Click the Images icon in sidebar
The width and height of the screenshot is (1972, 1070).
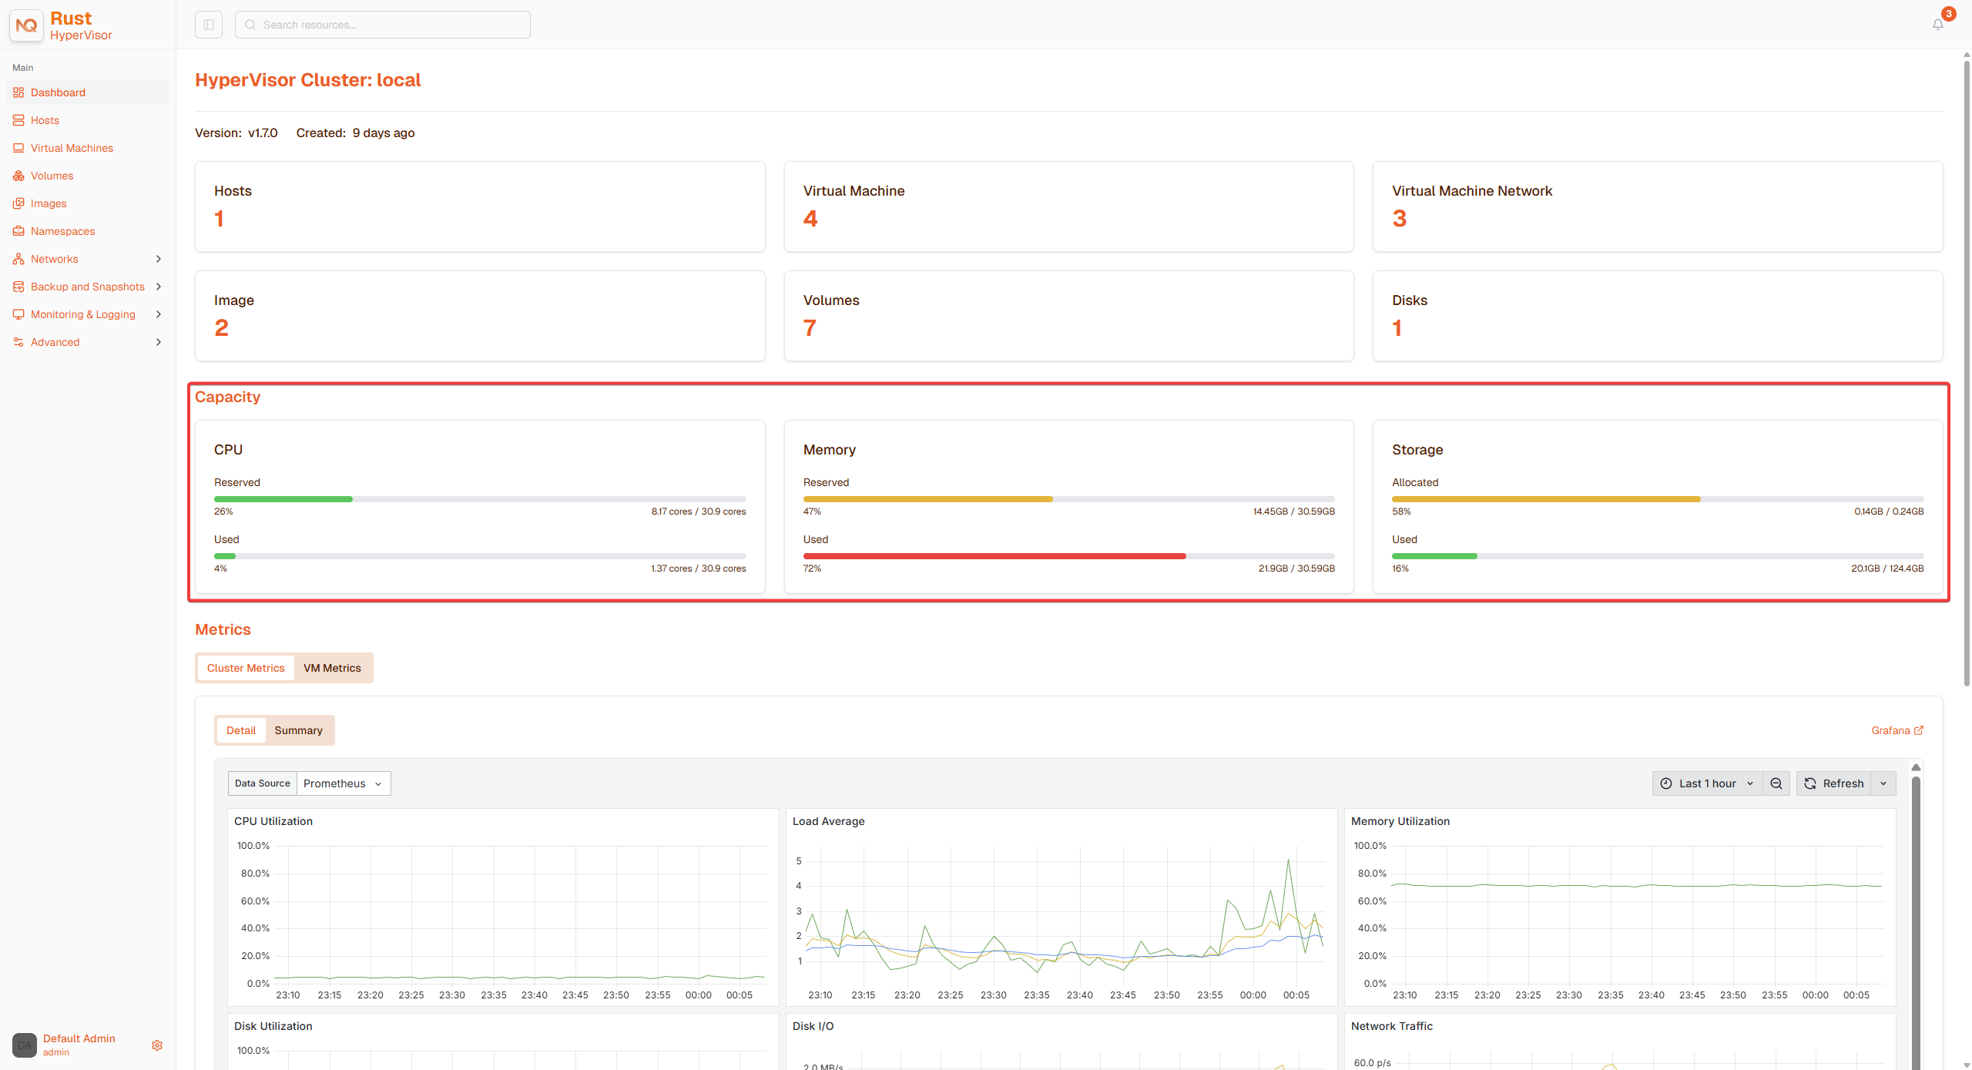[x=18, y=203]
